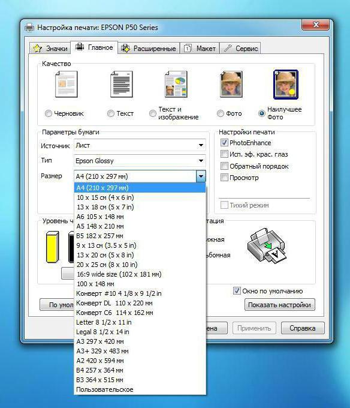Click the Черновик draft quality document icon
The height and width of the screenshot is (408, 350).
67,85
